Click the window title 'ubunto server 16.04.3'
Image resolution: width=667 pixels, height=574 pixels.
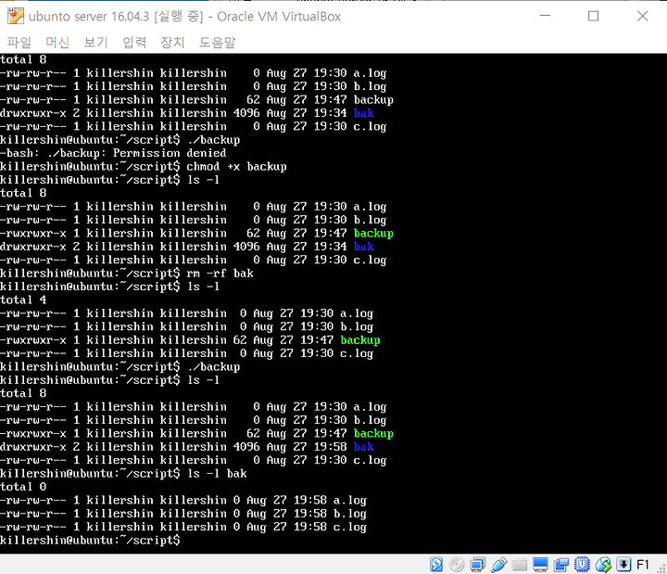89,17
